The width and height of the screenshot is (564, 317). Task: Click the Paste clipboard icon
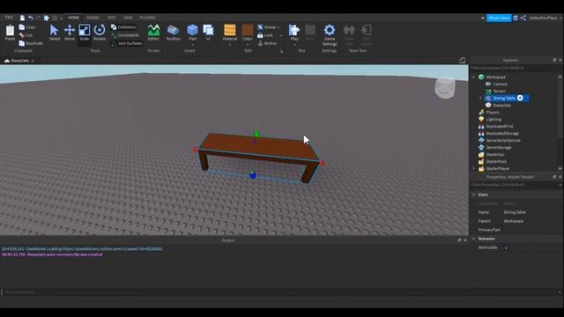click(x=10, y=32)
